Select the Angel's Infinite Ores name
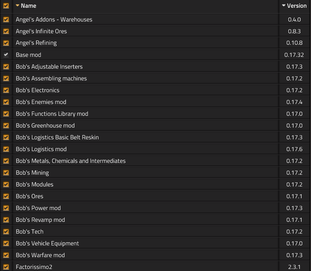This screenshot has width=311, height=271. coord(41,31)
